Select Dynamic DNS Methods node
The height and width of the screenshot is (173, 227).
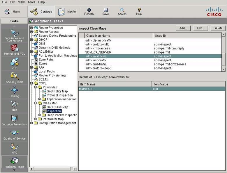54,48
